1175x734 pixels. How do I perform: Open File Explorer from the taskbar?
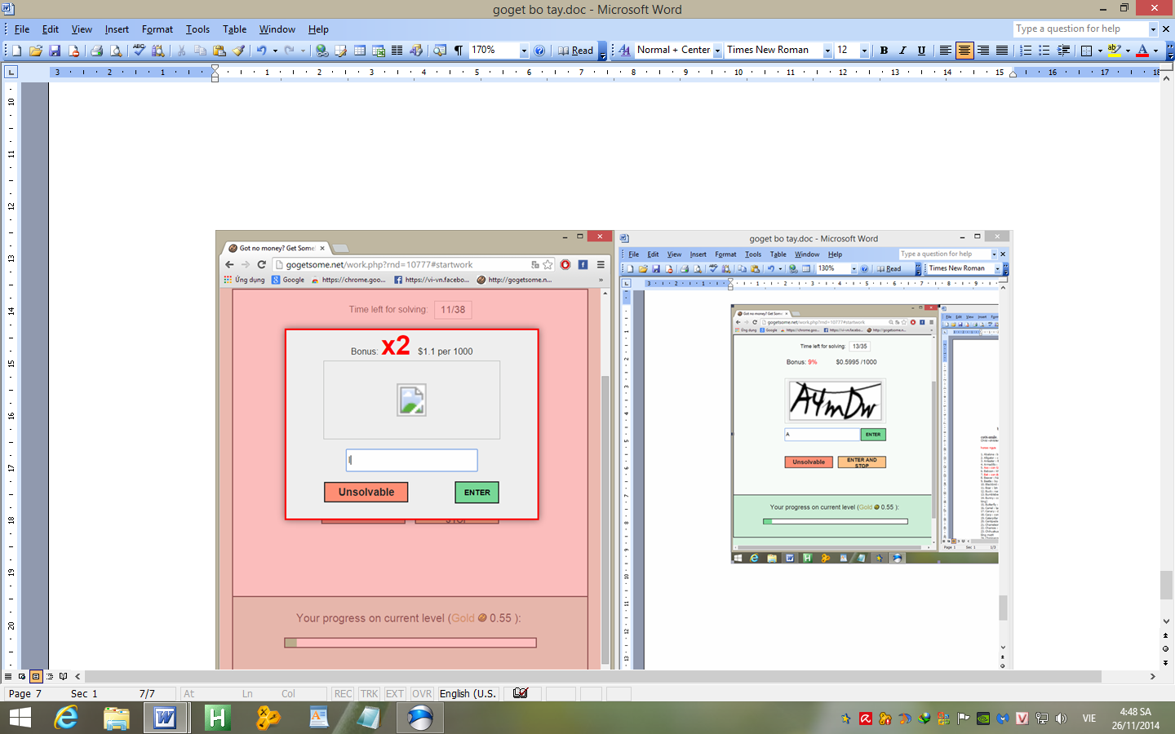click(117, 718)
